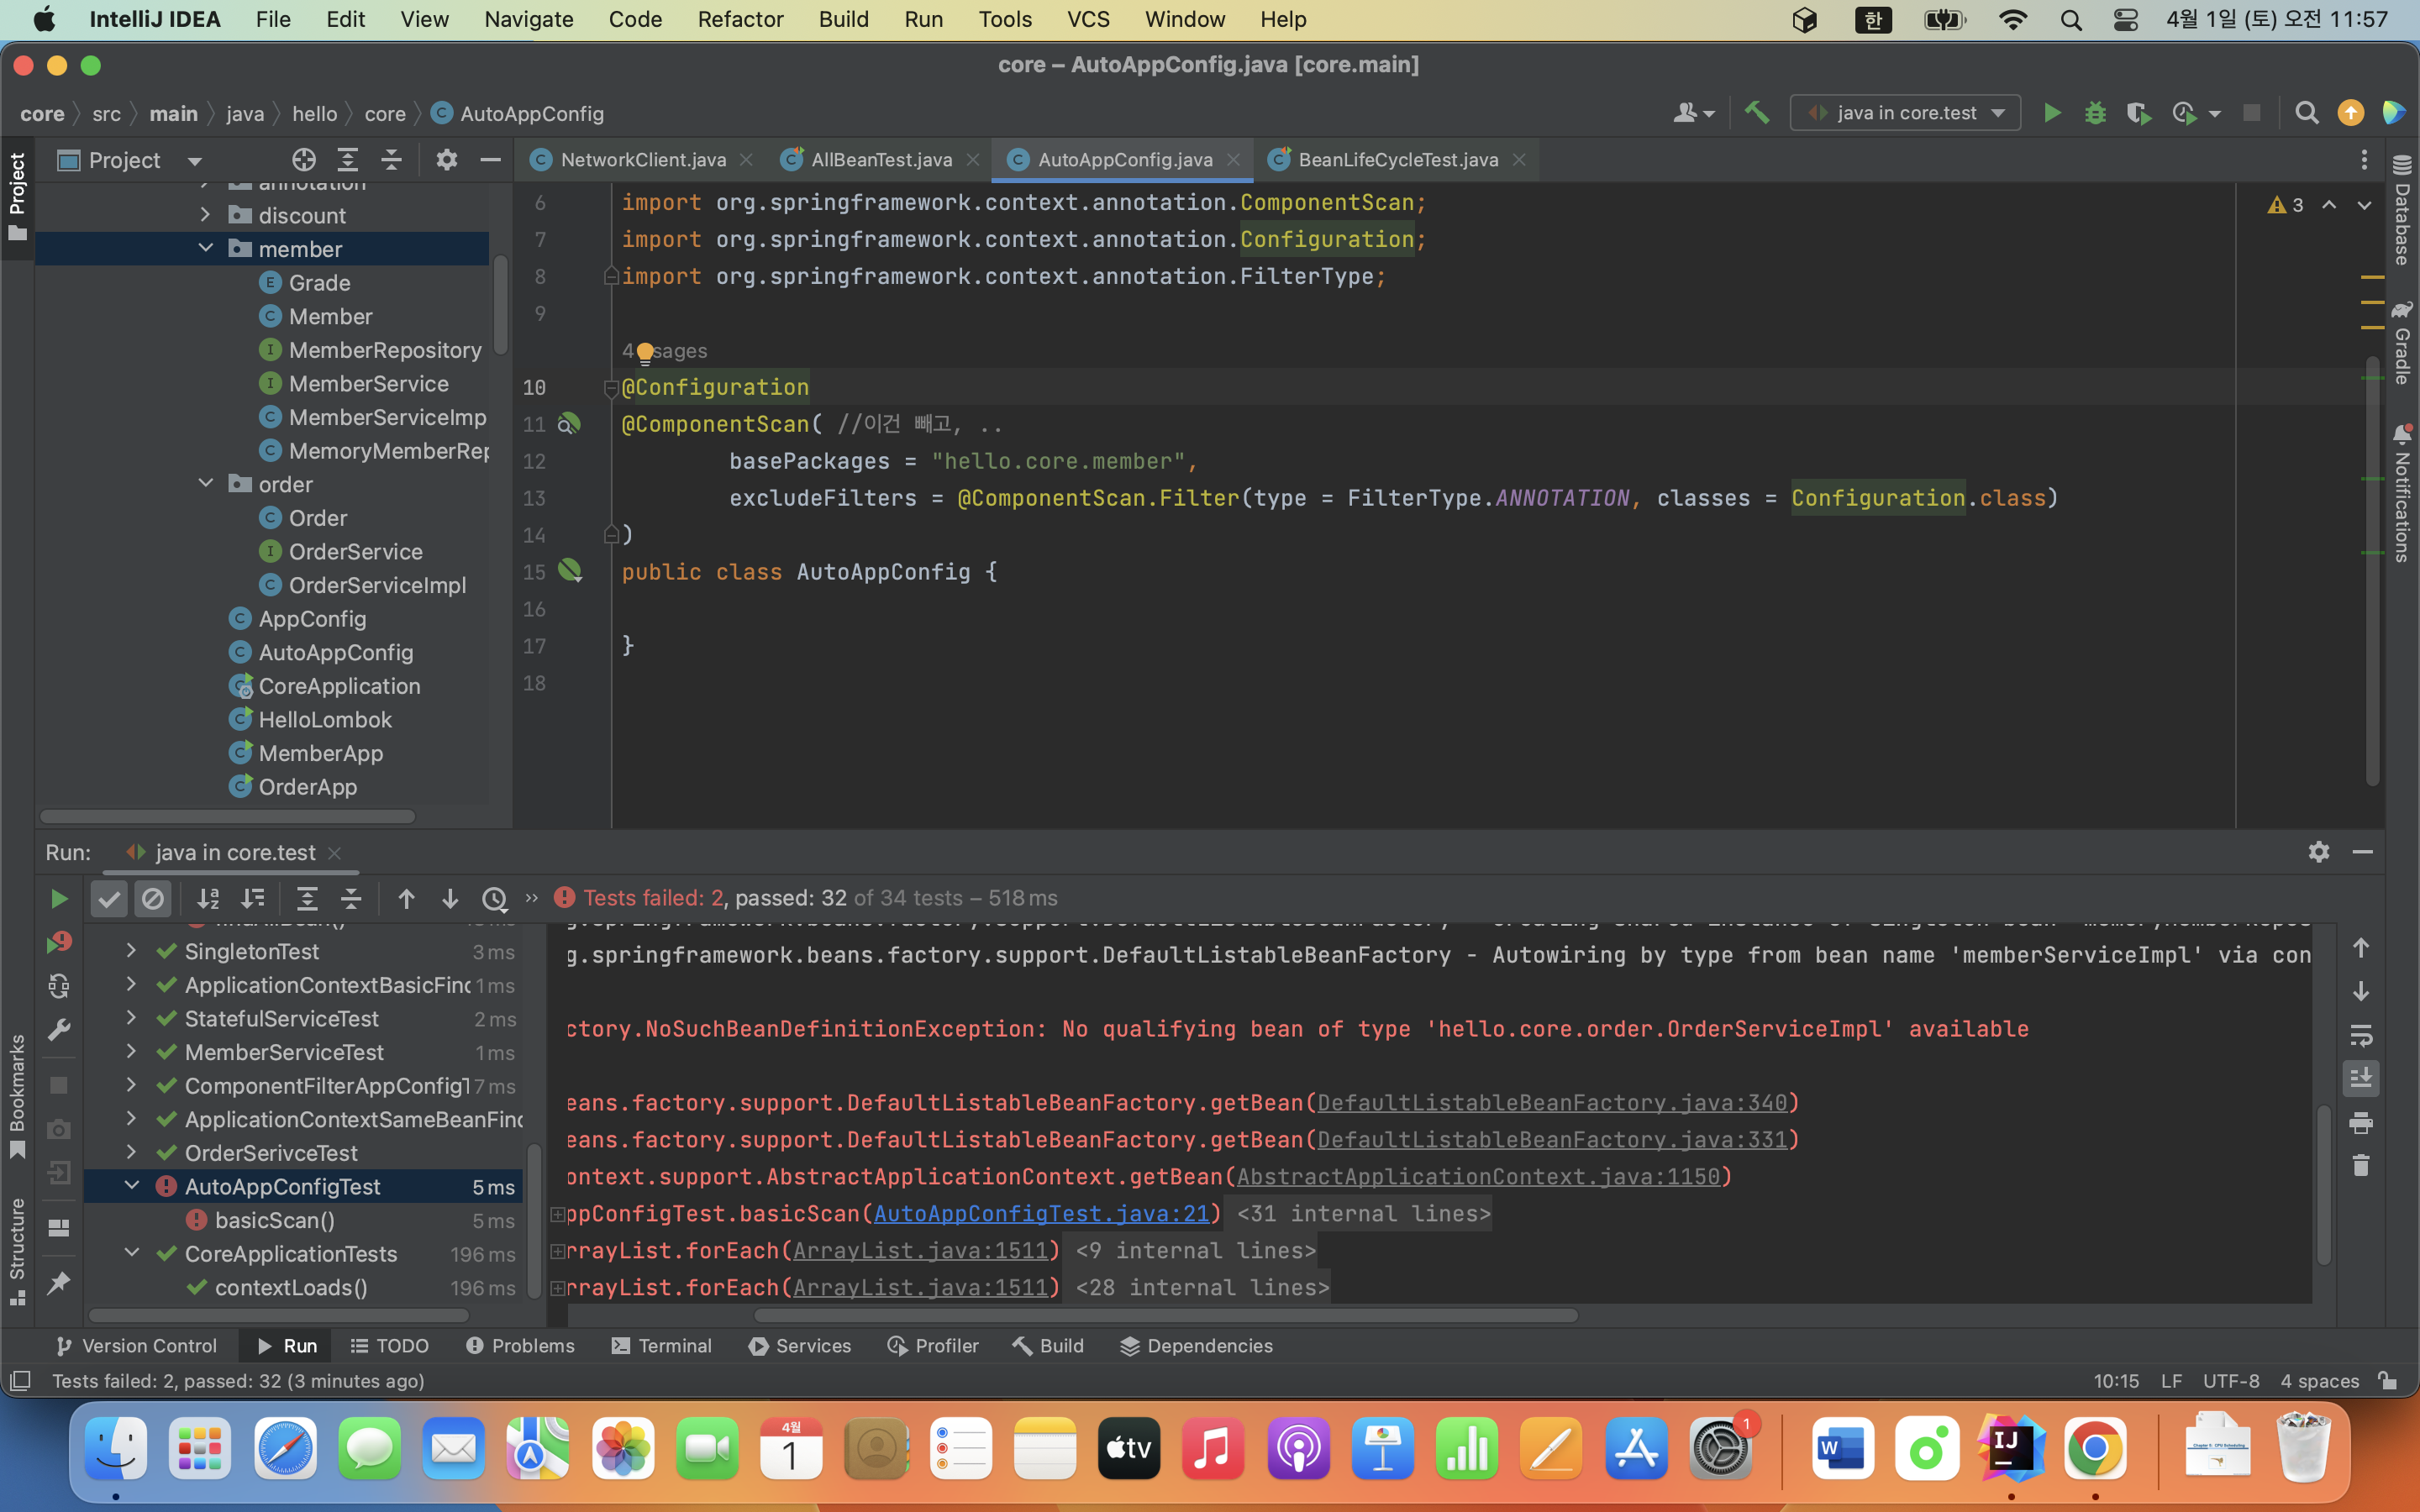Open the Database tool window
The height and width of the screenshot is (1512, 2420).
[2402, 210]
